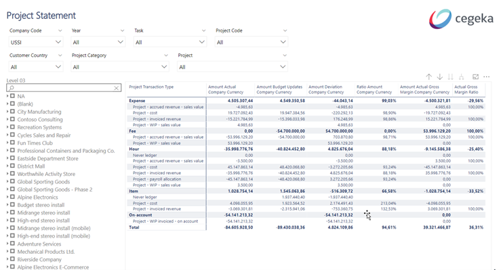
Task: Click the Actual Gross Margin Ratio header
Action: coord(466,89)
